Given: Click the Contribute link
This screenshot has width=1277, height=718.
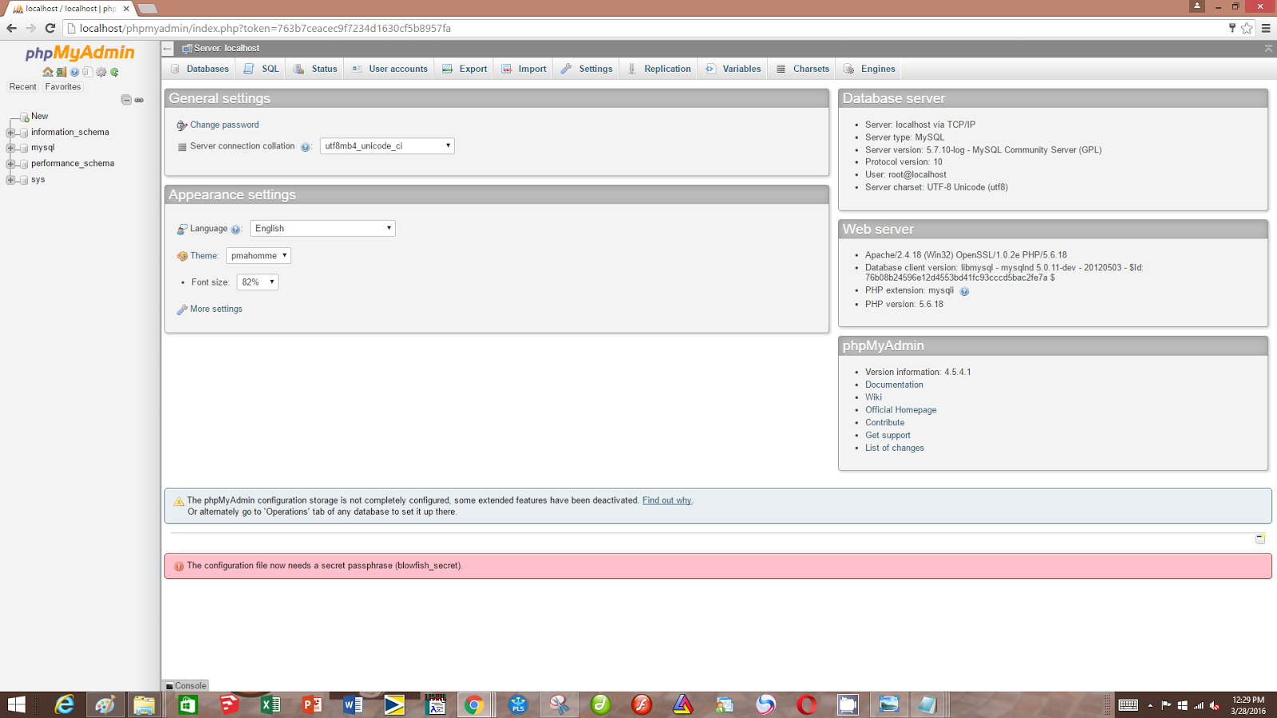Looking at the screenshot, I should click(885, 423).
